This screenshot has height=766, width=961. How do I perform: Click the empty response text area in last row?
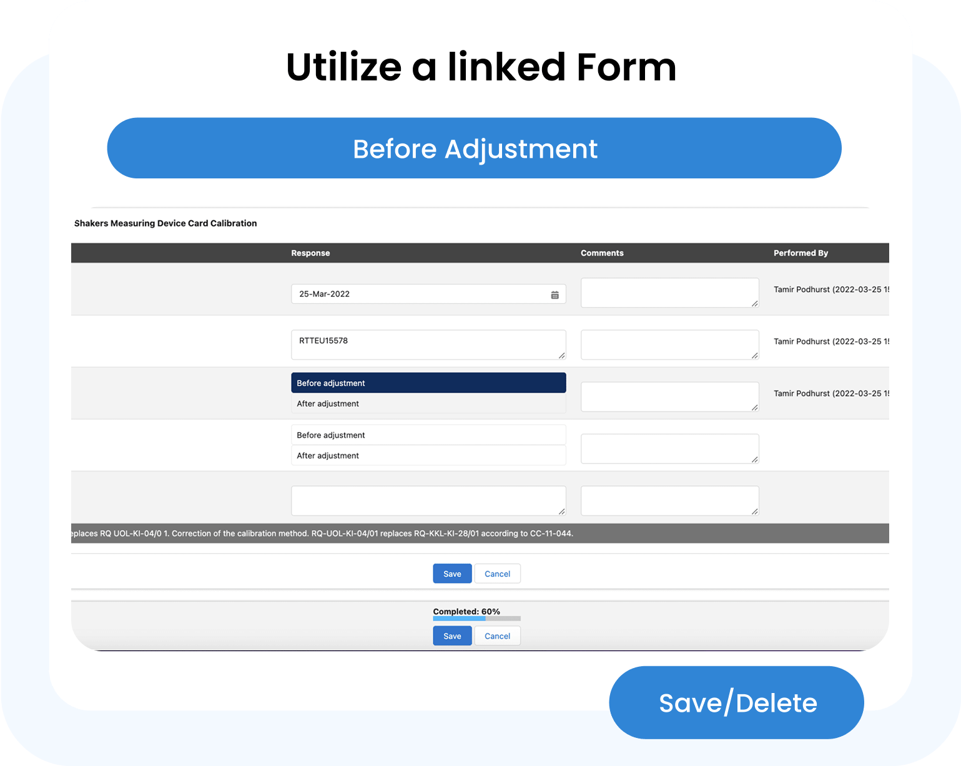[x=428, y=501]
